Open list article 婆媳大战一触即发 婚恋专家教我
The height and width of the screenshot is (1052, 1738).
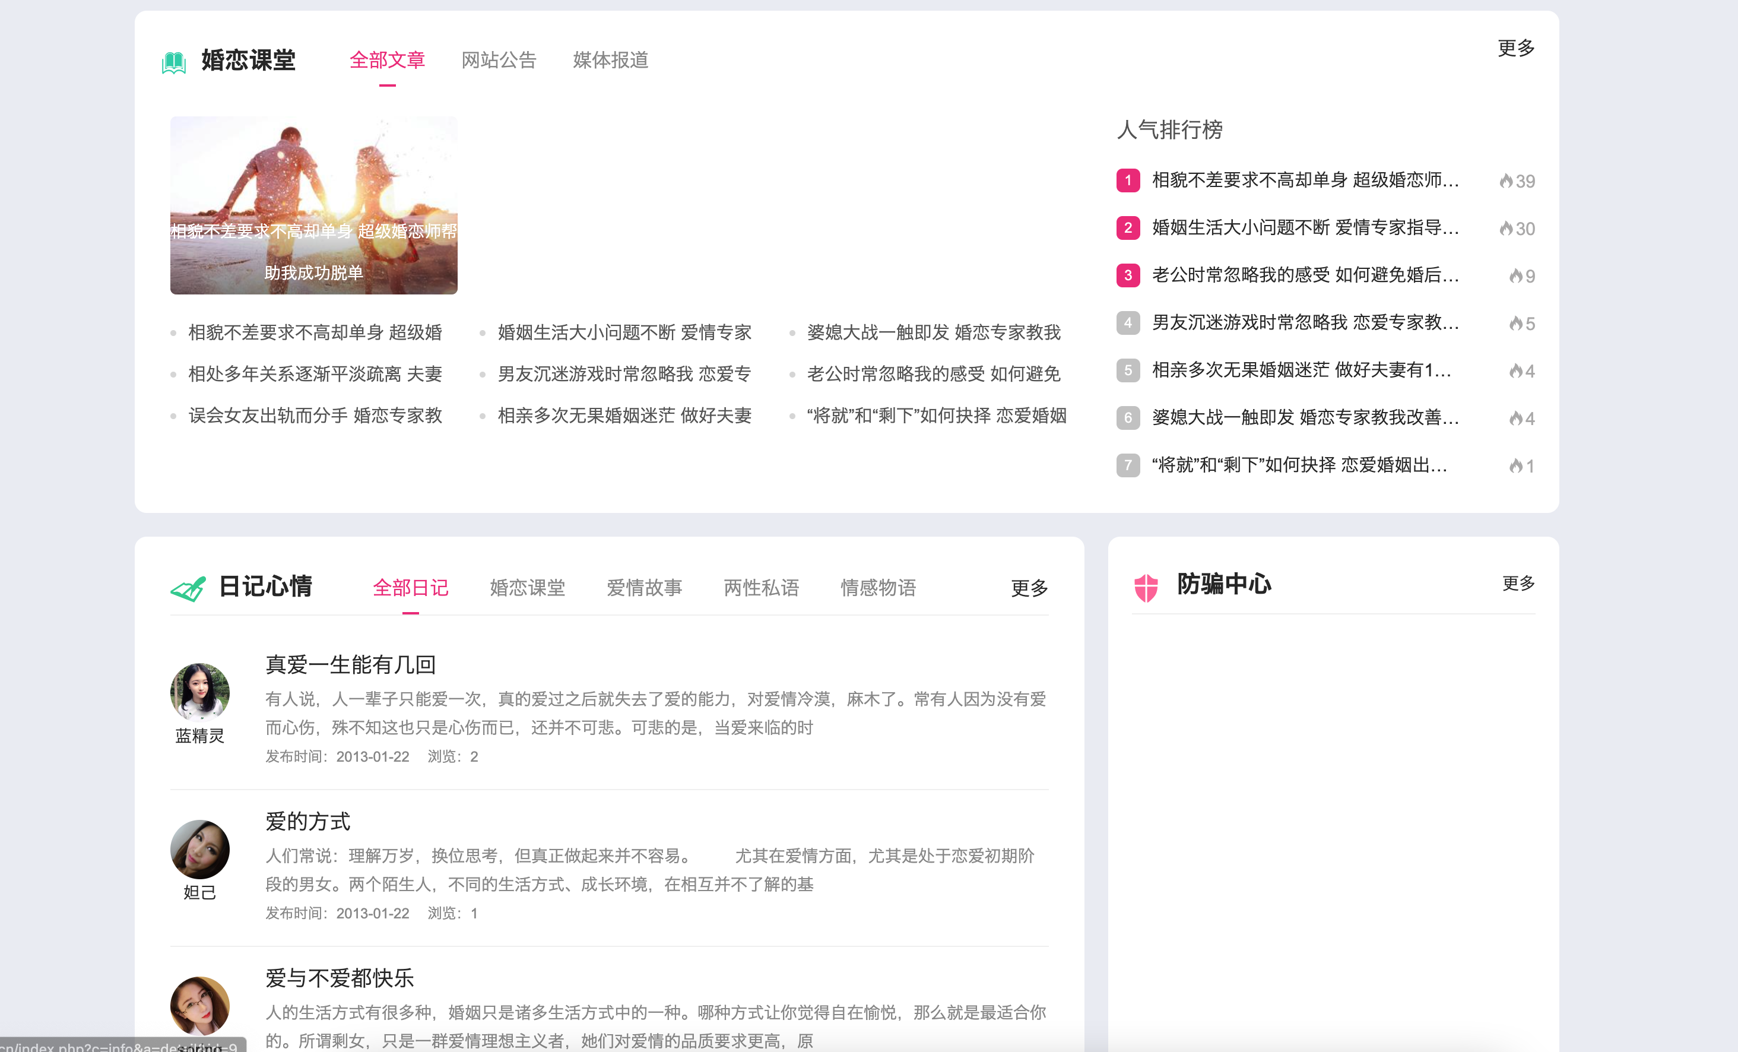[934, 332]
